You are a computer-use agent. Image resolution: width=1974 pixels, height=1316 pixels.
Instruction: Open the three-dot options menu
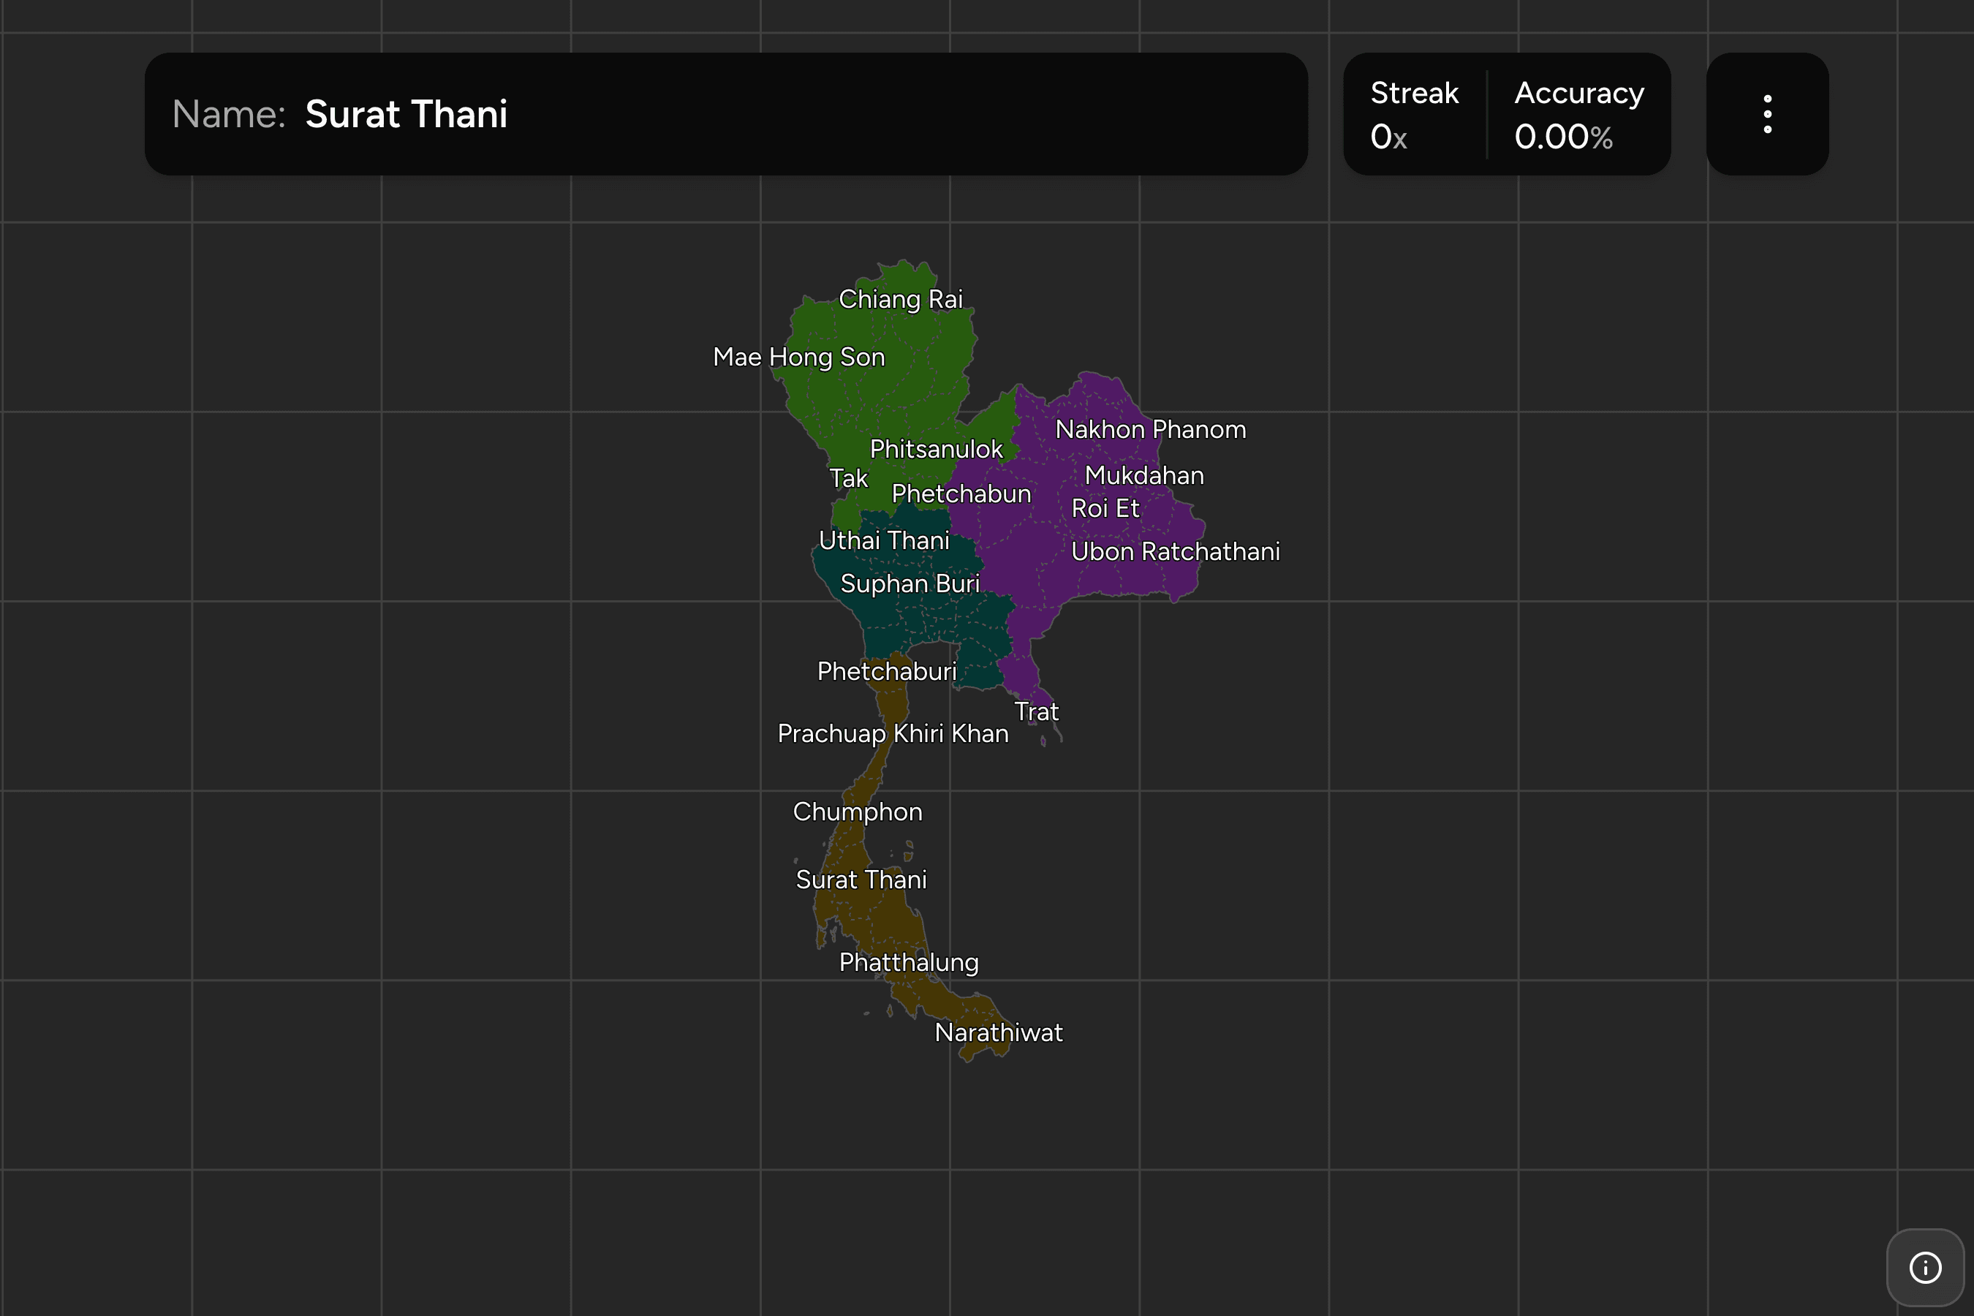click(x=1766, y=114)
